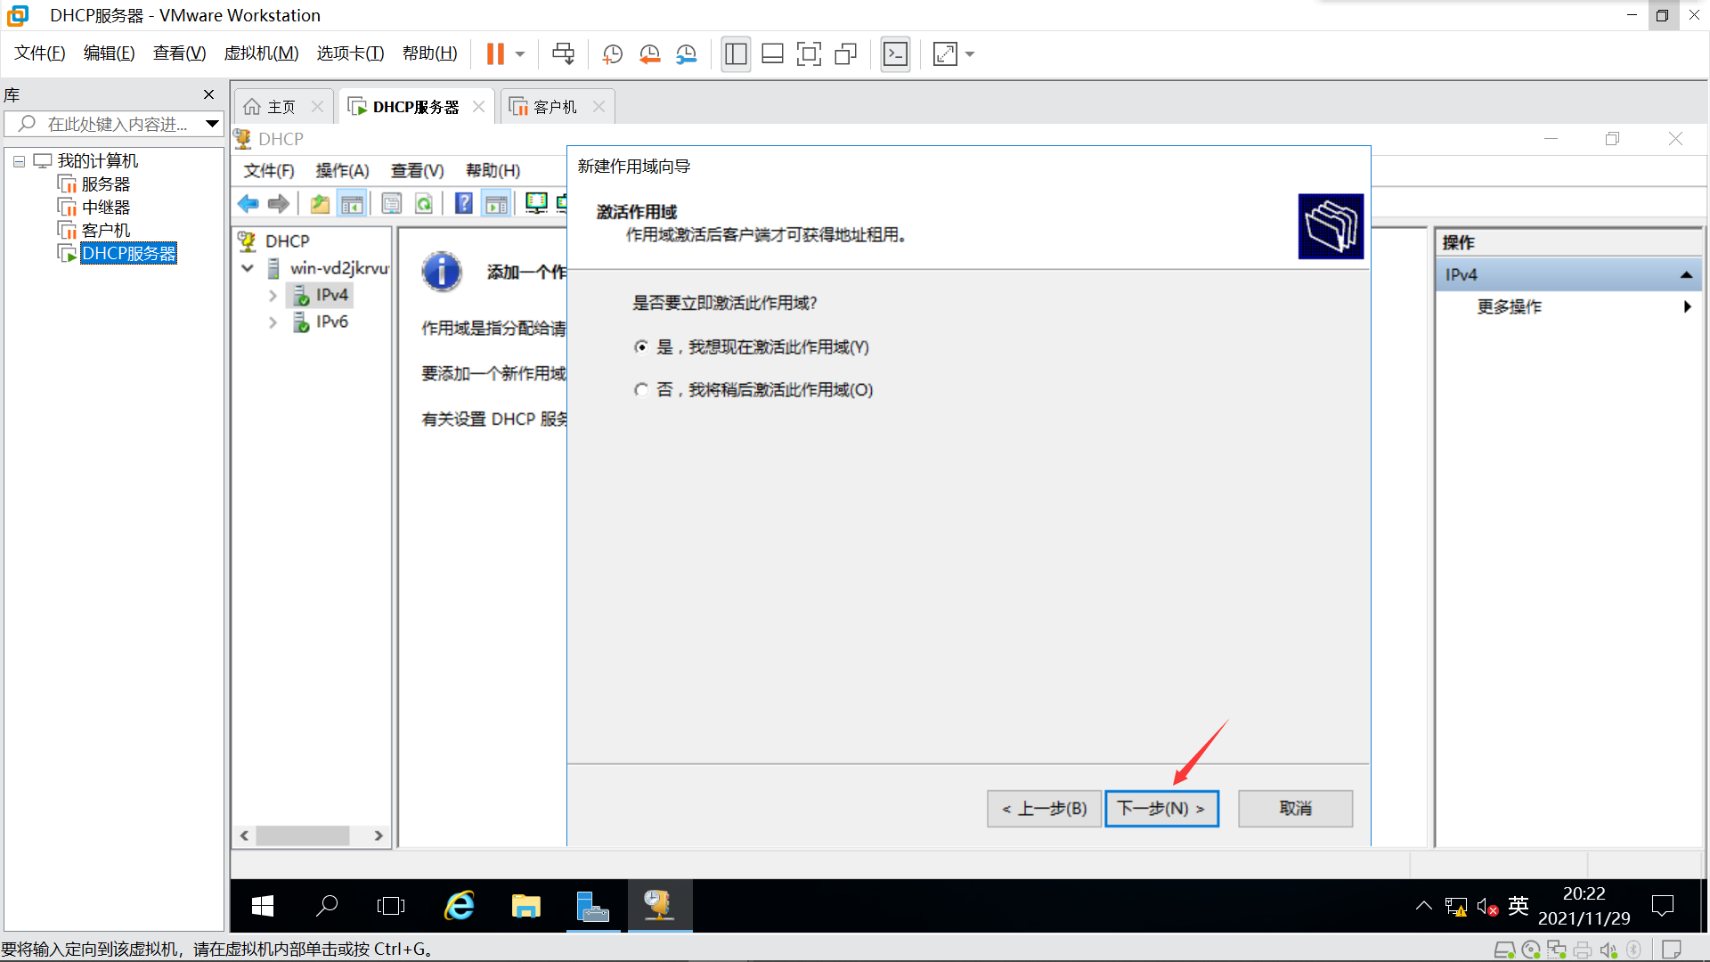1710x962 pixels.
Task: Switch to the 客户机 tab
Action: [x=554, y=107]
